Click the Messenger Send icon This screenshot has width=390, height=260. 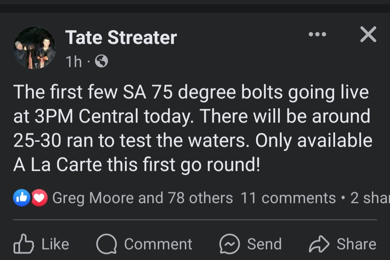point(230,244)
